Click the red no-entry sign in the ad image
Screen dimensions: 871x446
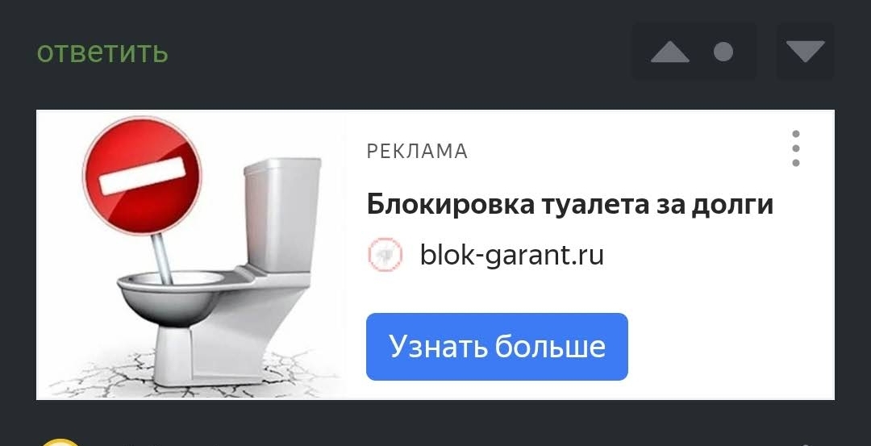point(142,175)
